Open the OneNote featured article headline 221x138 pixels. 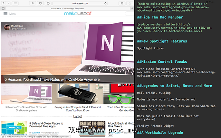[x=52, y=79]
